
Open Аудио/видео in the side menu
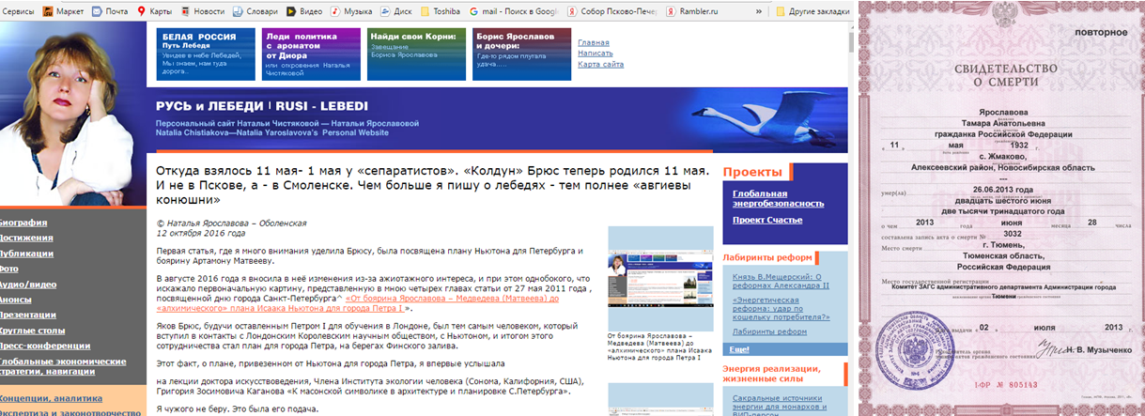point(27,284)
